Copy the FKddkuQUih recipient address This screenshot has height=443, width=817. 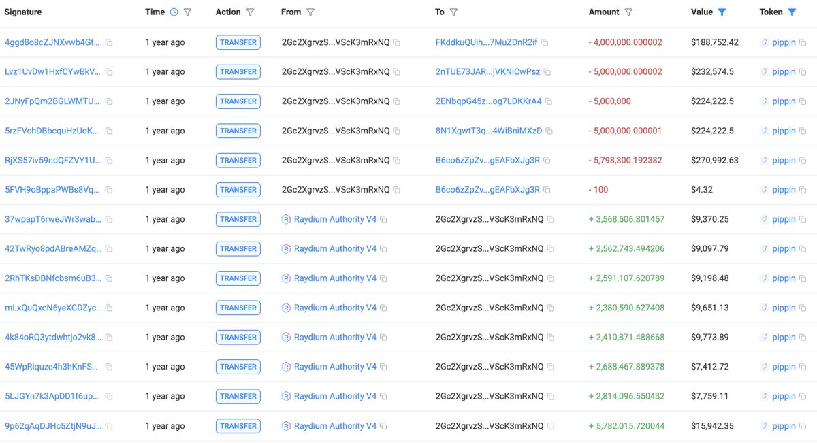pos(545,42)
